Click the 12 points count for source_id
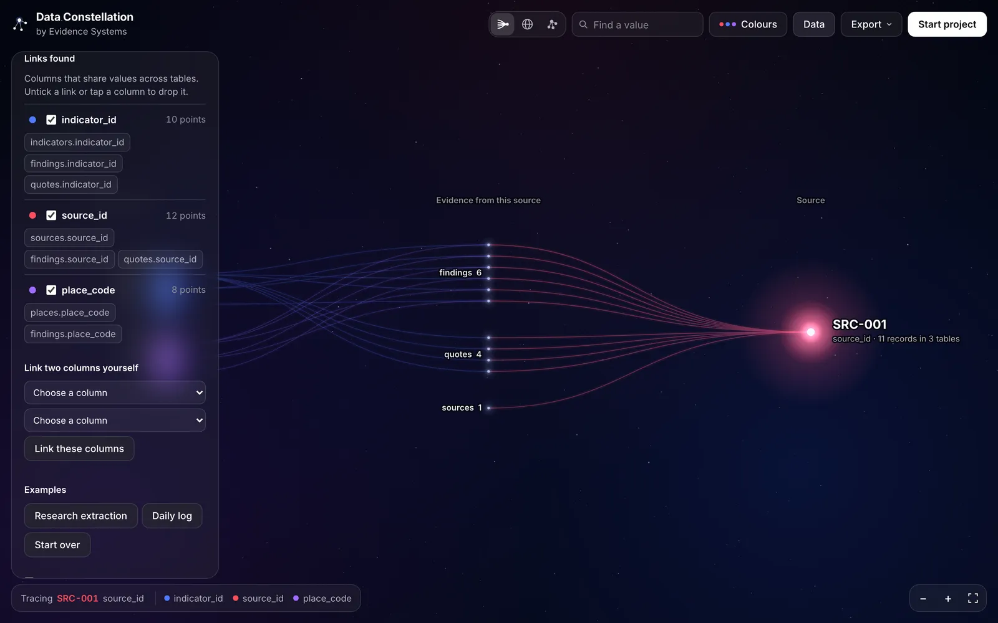 tap(186, 216)
